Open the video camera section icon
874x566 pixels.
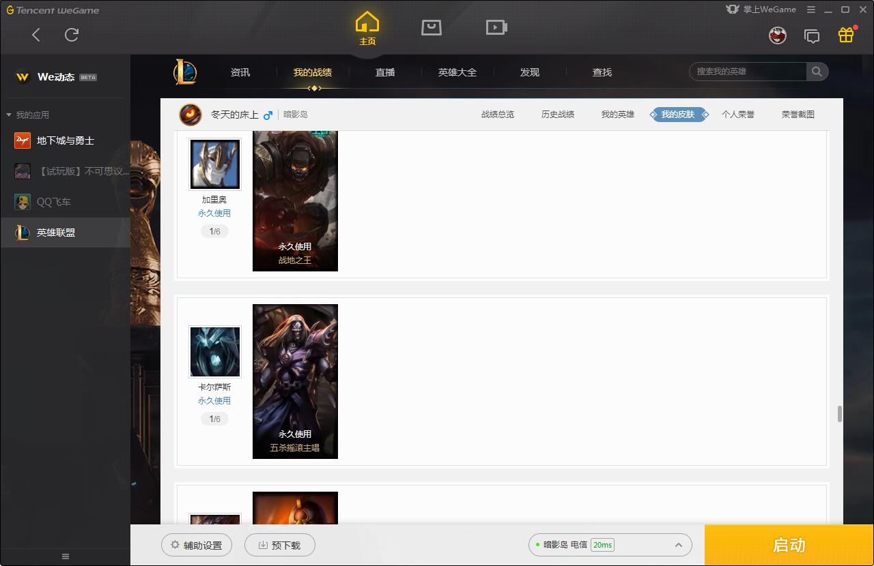click(496, 27)
